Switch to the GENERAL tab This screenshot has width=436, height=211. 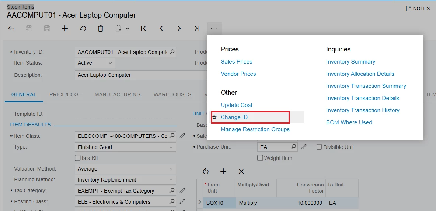[24, 94]
